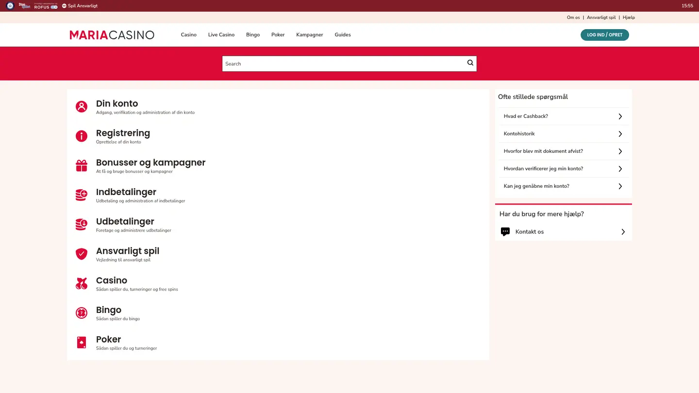Expand 'Kan jeg genåbne min konto?' chevron

[x=620, y=186]
